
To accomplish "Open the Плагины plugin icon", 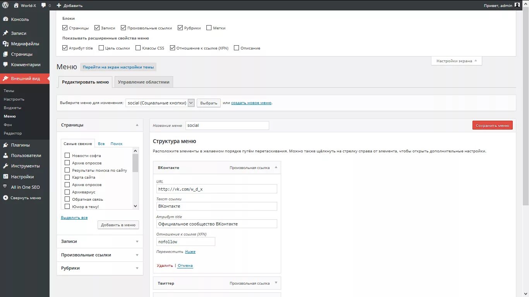I will pyautogui.click(x=5, y=145).
